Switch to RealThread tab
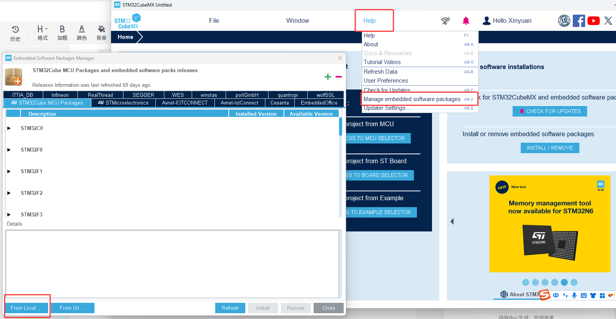Image resolution: width=616 pixels, height=319 pixels. [100, 95]
